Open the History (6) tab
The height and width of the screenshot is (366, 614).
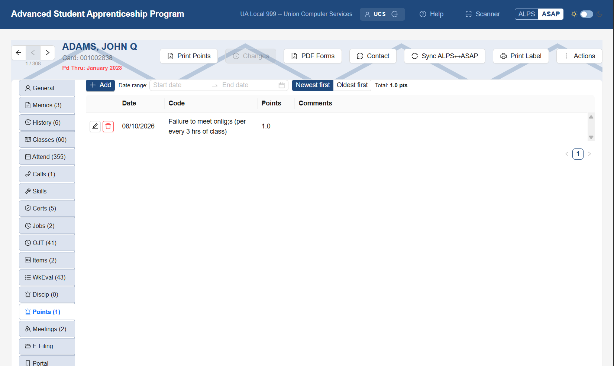[47, 123]
